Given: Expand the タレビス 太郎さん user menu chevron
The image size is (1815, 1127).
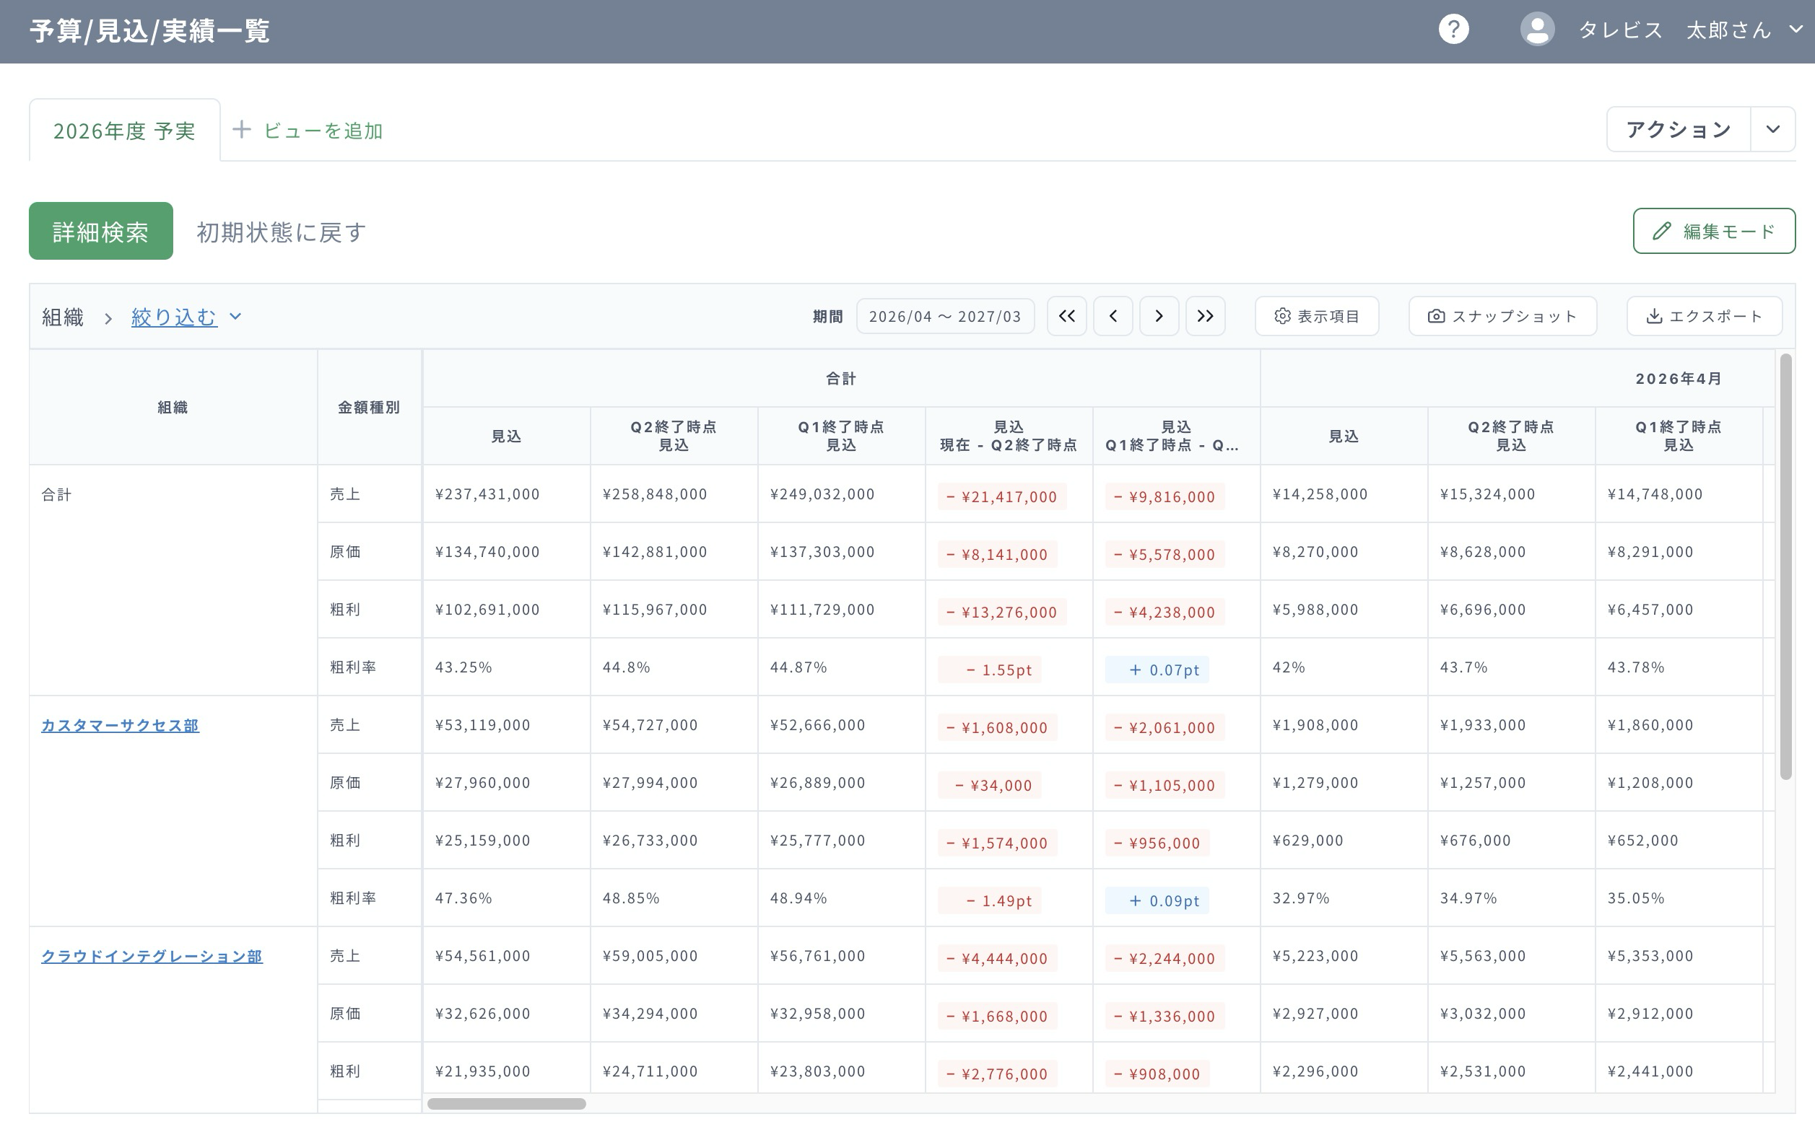Looking at the screenshot, I should 1796,30.
